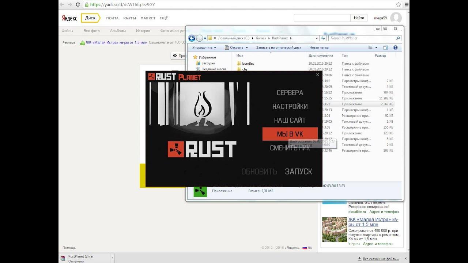
Task: Click Новая папка in Explorer toolbar
Action: coord(319,47)
